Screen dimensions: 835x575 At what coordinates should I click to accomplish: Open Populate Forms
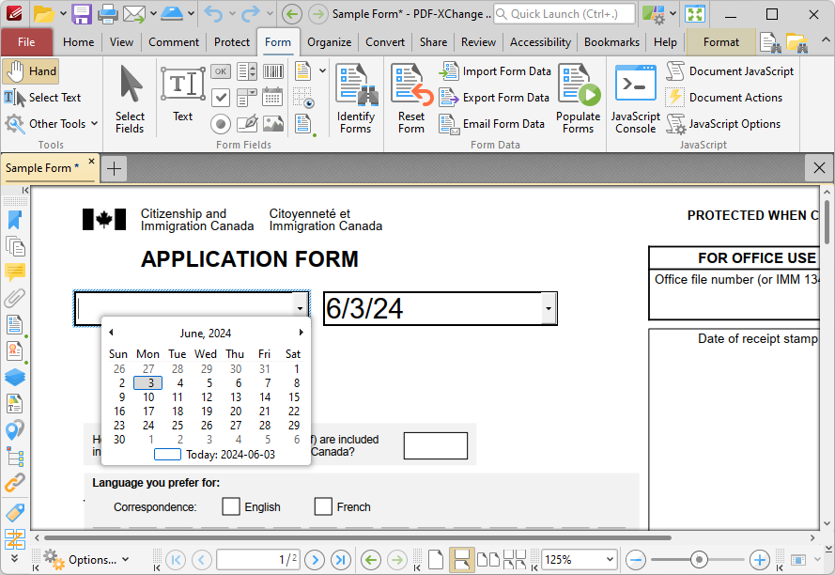[579, 99]
